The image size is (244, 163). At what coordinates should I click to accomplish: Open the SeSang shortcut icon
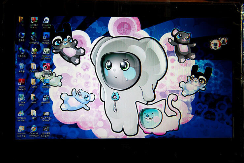pos(46,113)
